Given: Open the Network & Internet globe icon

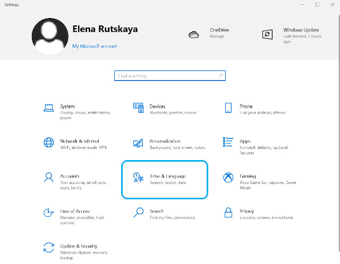Looking at the screenshot, I should point(48,143).
